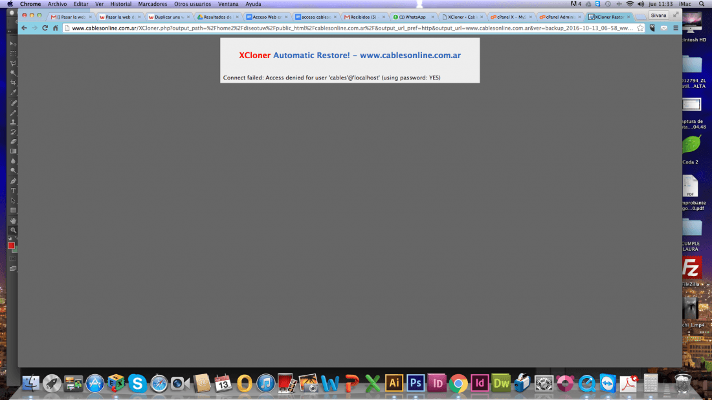This screenshot has height=400, width=712.
Task: Click the XCloner Automatic Restore heading
Action: tap(350, 56)
